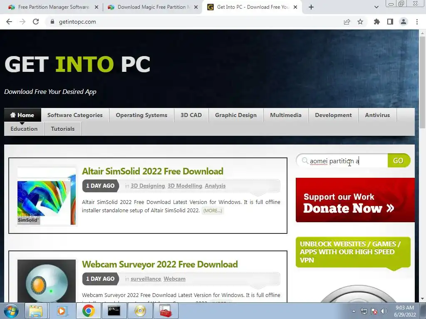This screenshot has height=319, width=426.
Task: Click the scrollbar down arrow
Action: [422, 299]
